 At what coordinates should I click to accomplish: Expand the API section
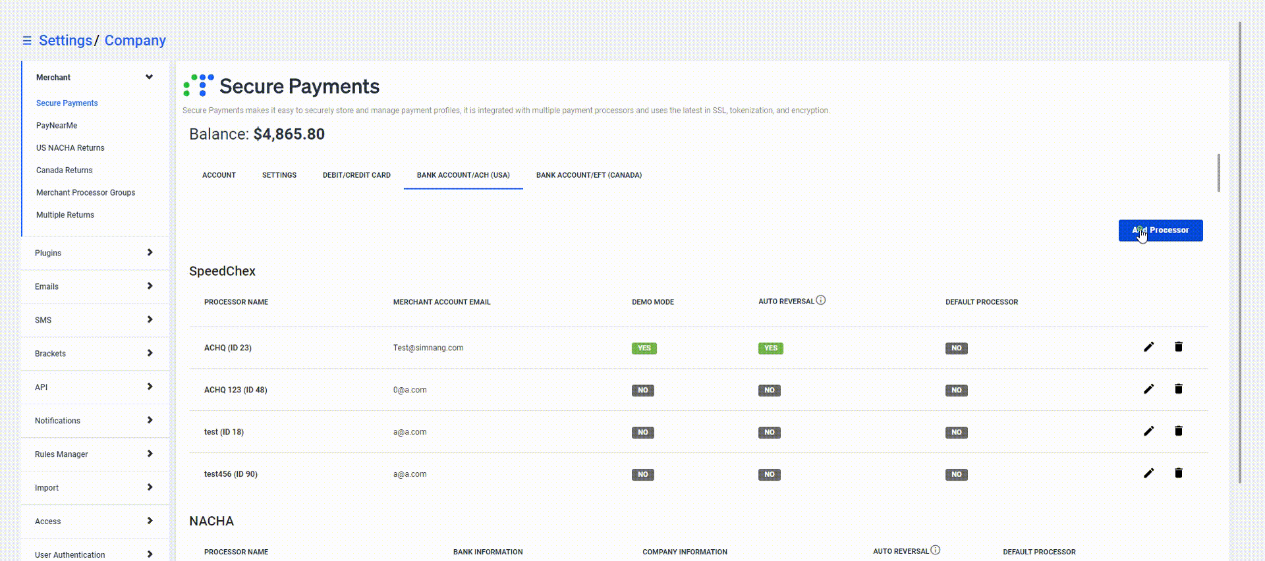pos(150,387)
